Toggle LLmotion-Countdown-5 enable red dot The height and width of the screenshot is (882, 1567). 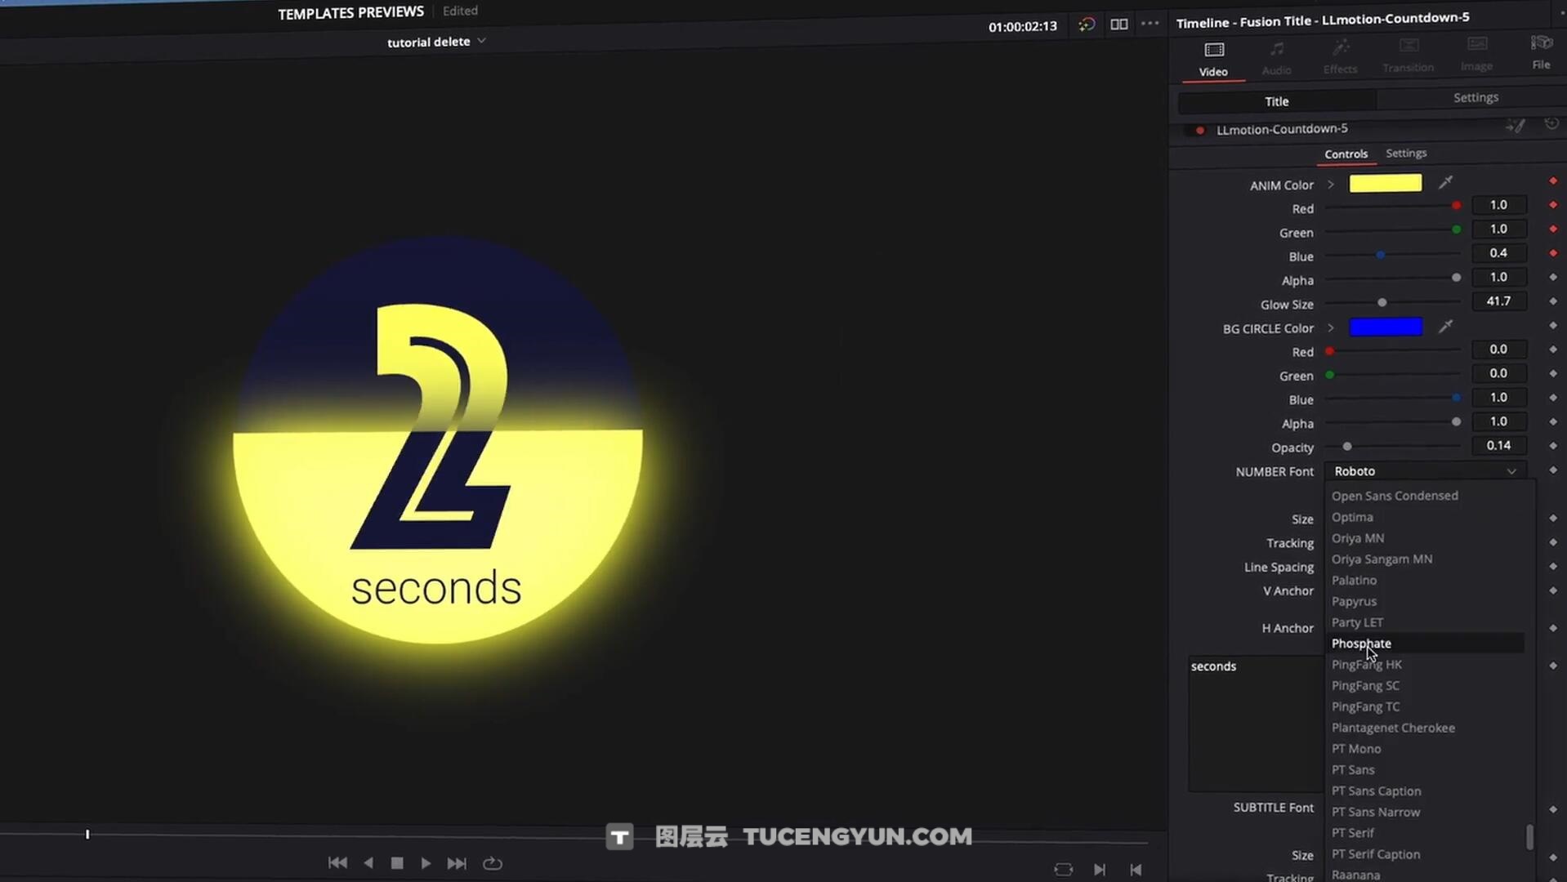point(1199,130)
